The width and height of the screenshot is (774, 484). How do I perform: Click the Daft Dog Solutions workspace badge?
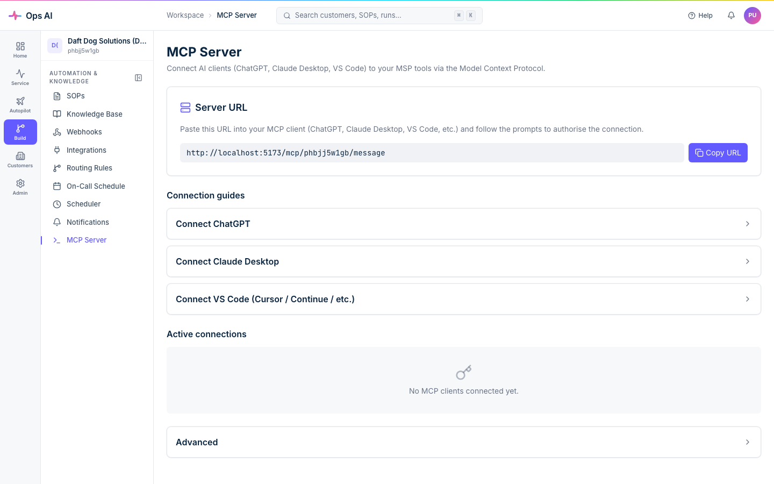[x=55, y=46]
